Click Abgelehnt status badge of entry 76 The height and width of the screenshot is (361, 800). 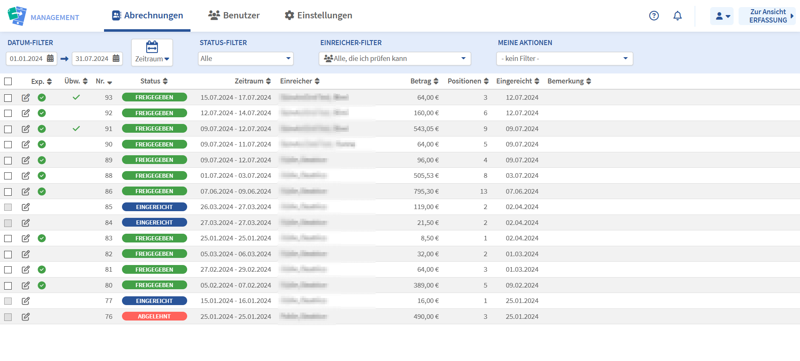(x=155, y=316)
